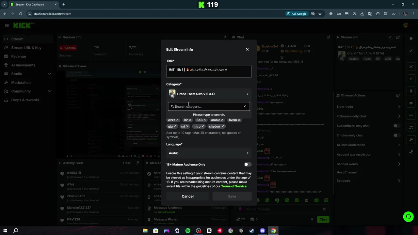Image resolution: width=418 pixels, height=235 pixels.
Task: Remove the mtrp tag
Action: coord(203,127)
